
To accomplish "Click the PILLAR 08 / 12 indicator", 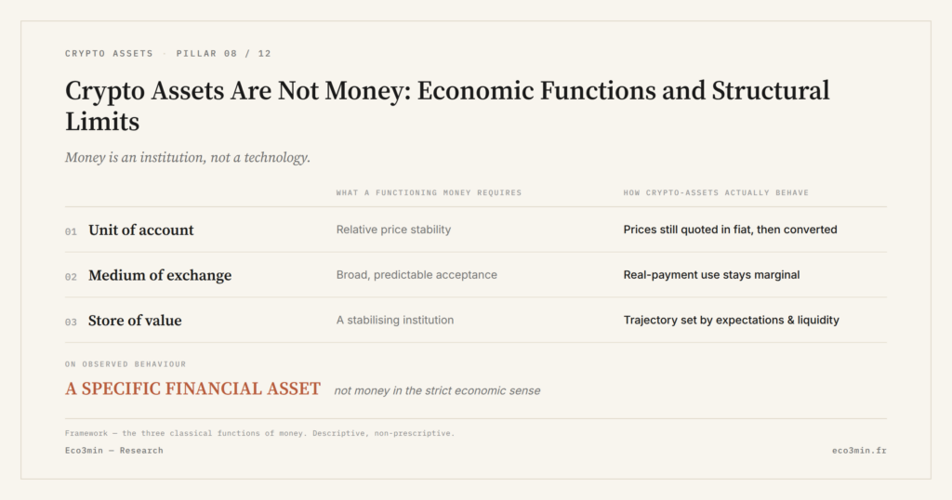I will point(223,53).
